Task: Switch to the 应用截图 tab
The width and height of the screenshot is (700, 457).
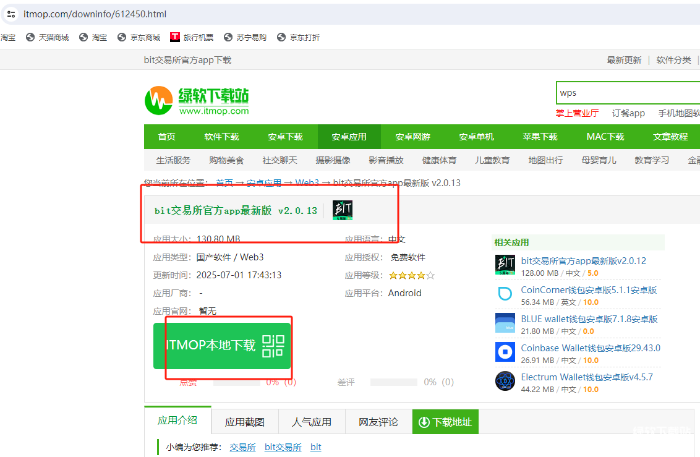Action: (244, 422)
